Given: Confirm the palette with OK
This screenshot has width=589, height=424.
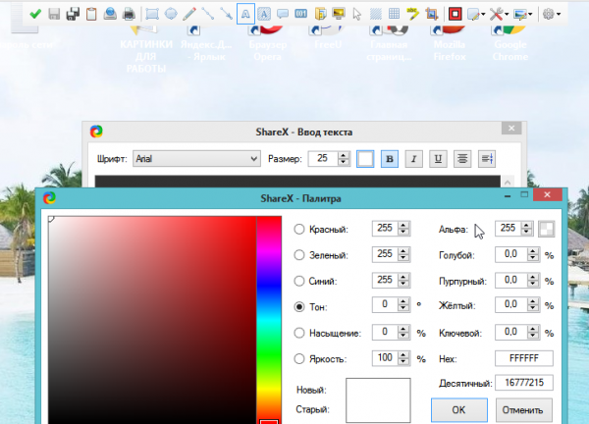Looking at the screenshot, I should click(x=459, y=410).
